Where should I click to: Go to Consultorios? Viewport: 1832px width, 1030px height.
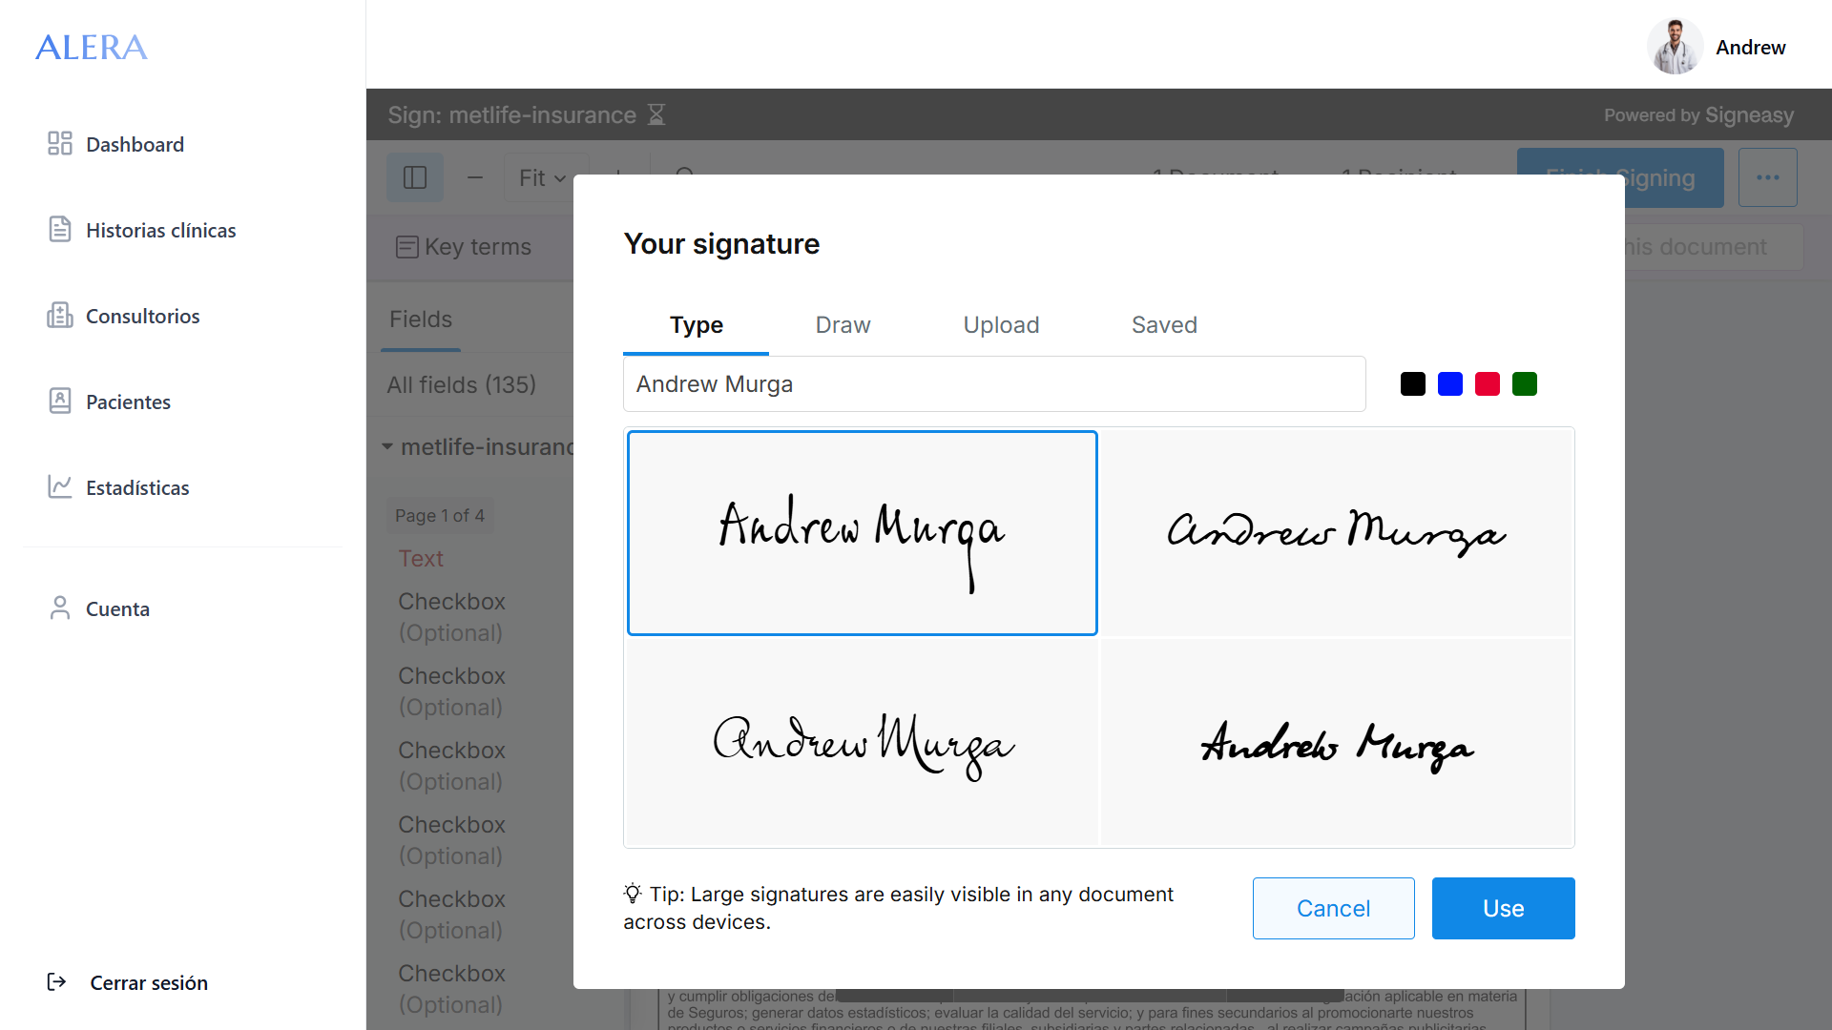143,316
